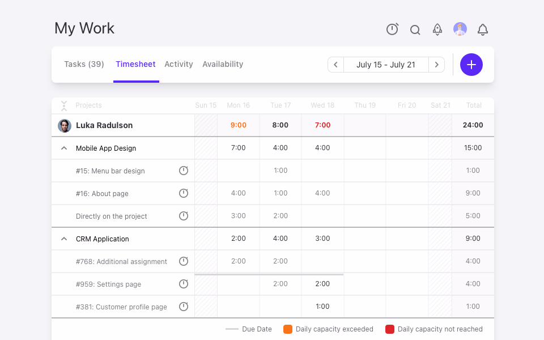
Task: Click the Wed 18 column header
Action: coord(322,105)
